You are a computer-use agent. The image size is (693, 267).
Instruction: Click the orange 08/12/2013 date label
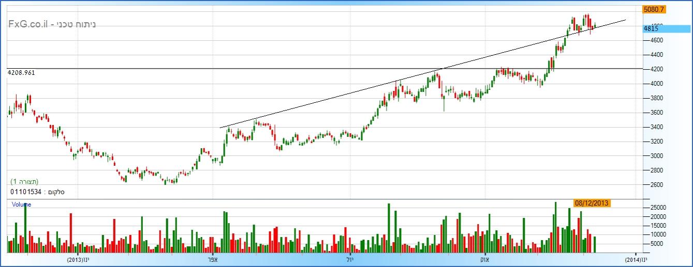click(x=592, y=203)
